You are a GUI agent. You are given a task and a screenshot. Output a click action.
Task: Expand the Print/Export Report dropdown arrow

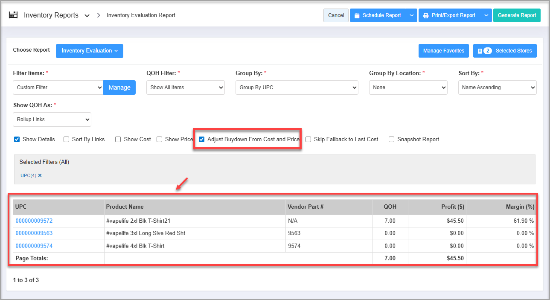pos(486,15)
